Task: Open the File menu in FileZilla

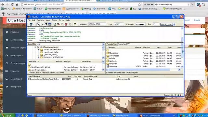Action: point(29,20)
